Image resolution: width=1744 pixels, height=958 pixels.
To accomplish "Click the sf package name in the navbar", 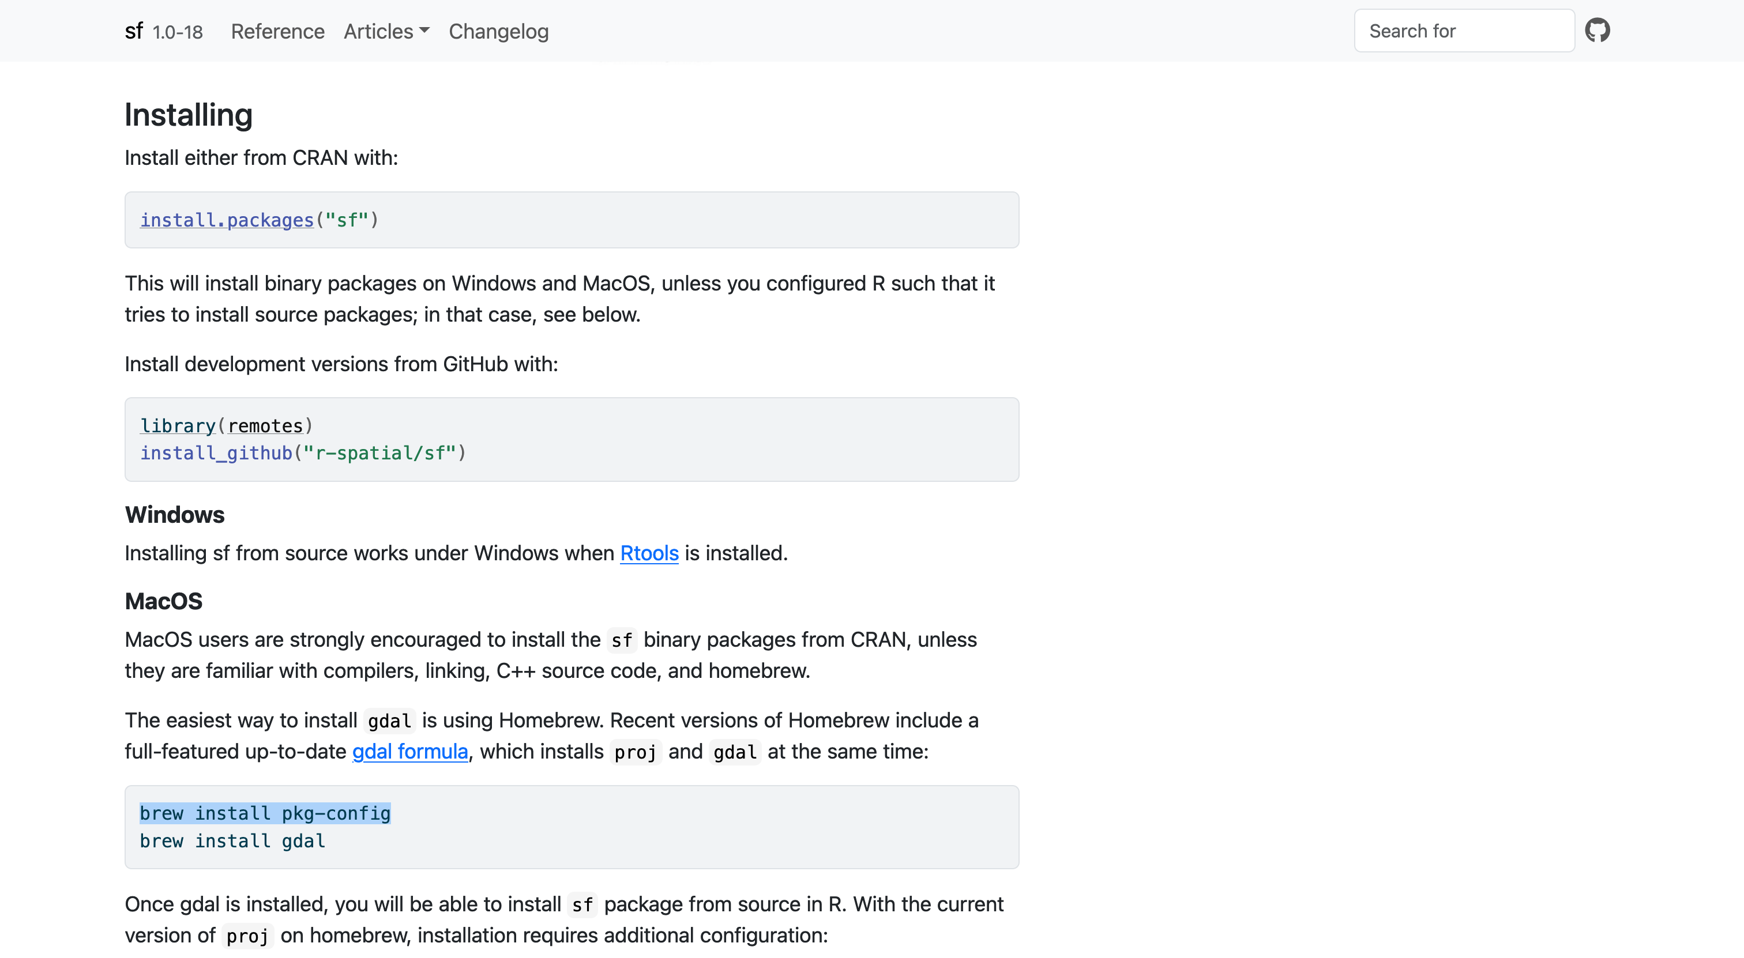I will (133, 31).
